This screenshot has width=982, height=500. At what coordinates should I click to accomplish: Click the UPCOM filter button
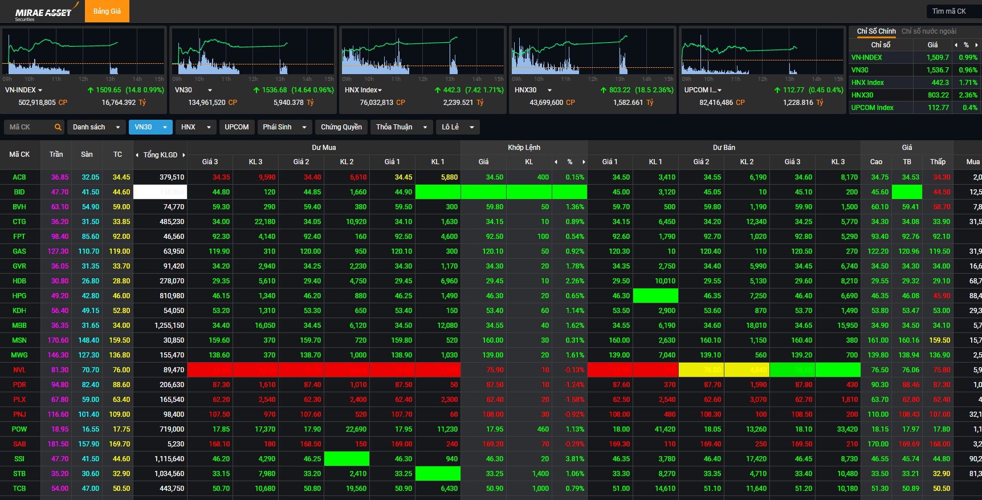click(x=237, y=127)
